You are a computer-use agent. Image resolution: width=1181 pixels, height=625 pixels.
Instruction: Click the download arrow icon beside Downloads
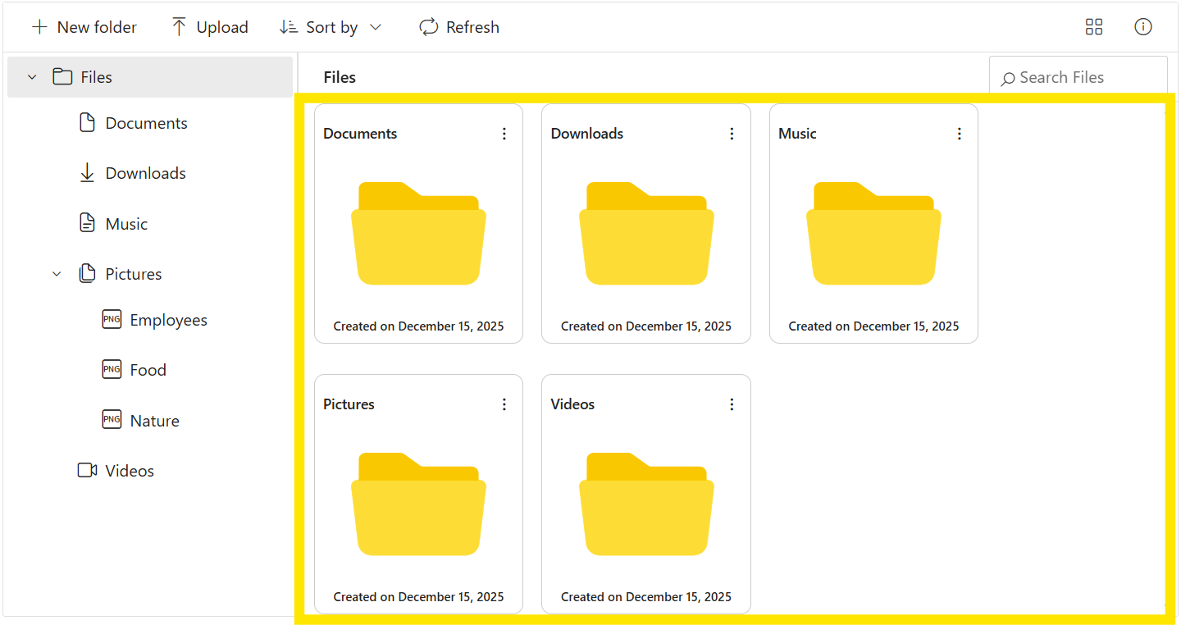(87, 172)
